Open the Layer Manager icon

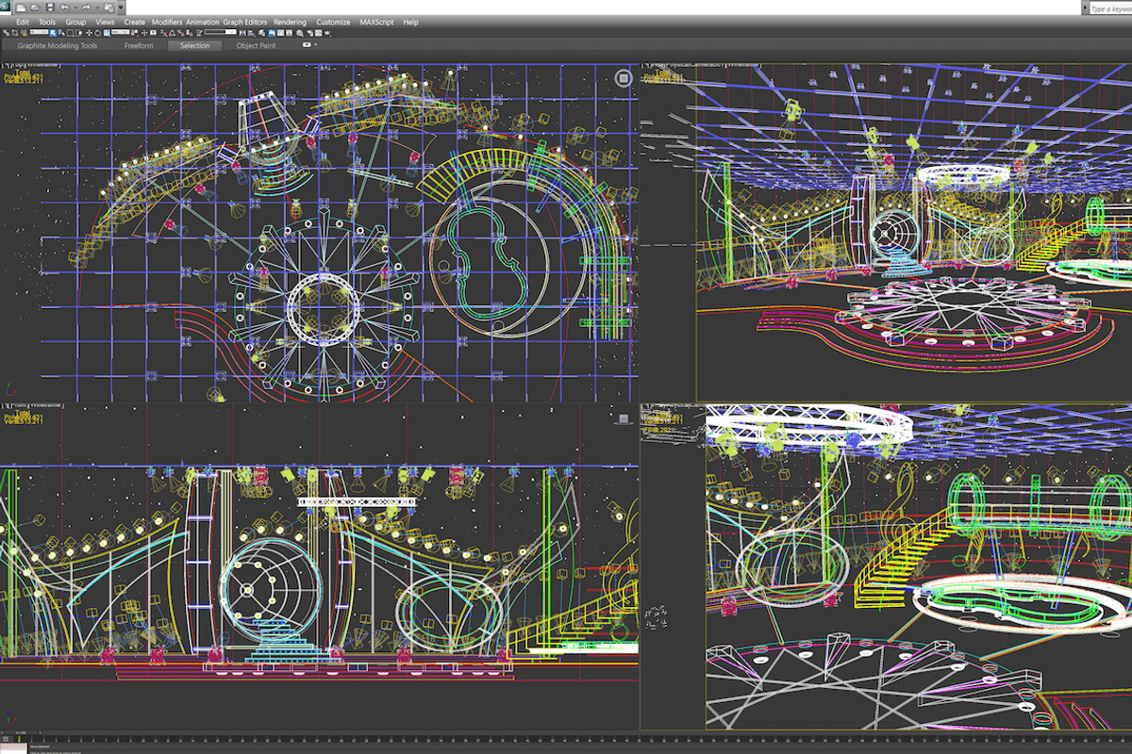pyautogui.click(x=261, y=32)
